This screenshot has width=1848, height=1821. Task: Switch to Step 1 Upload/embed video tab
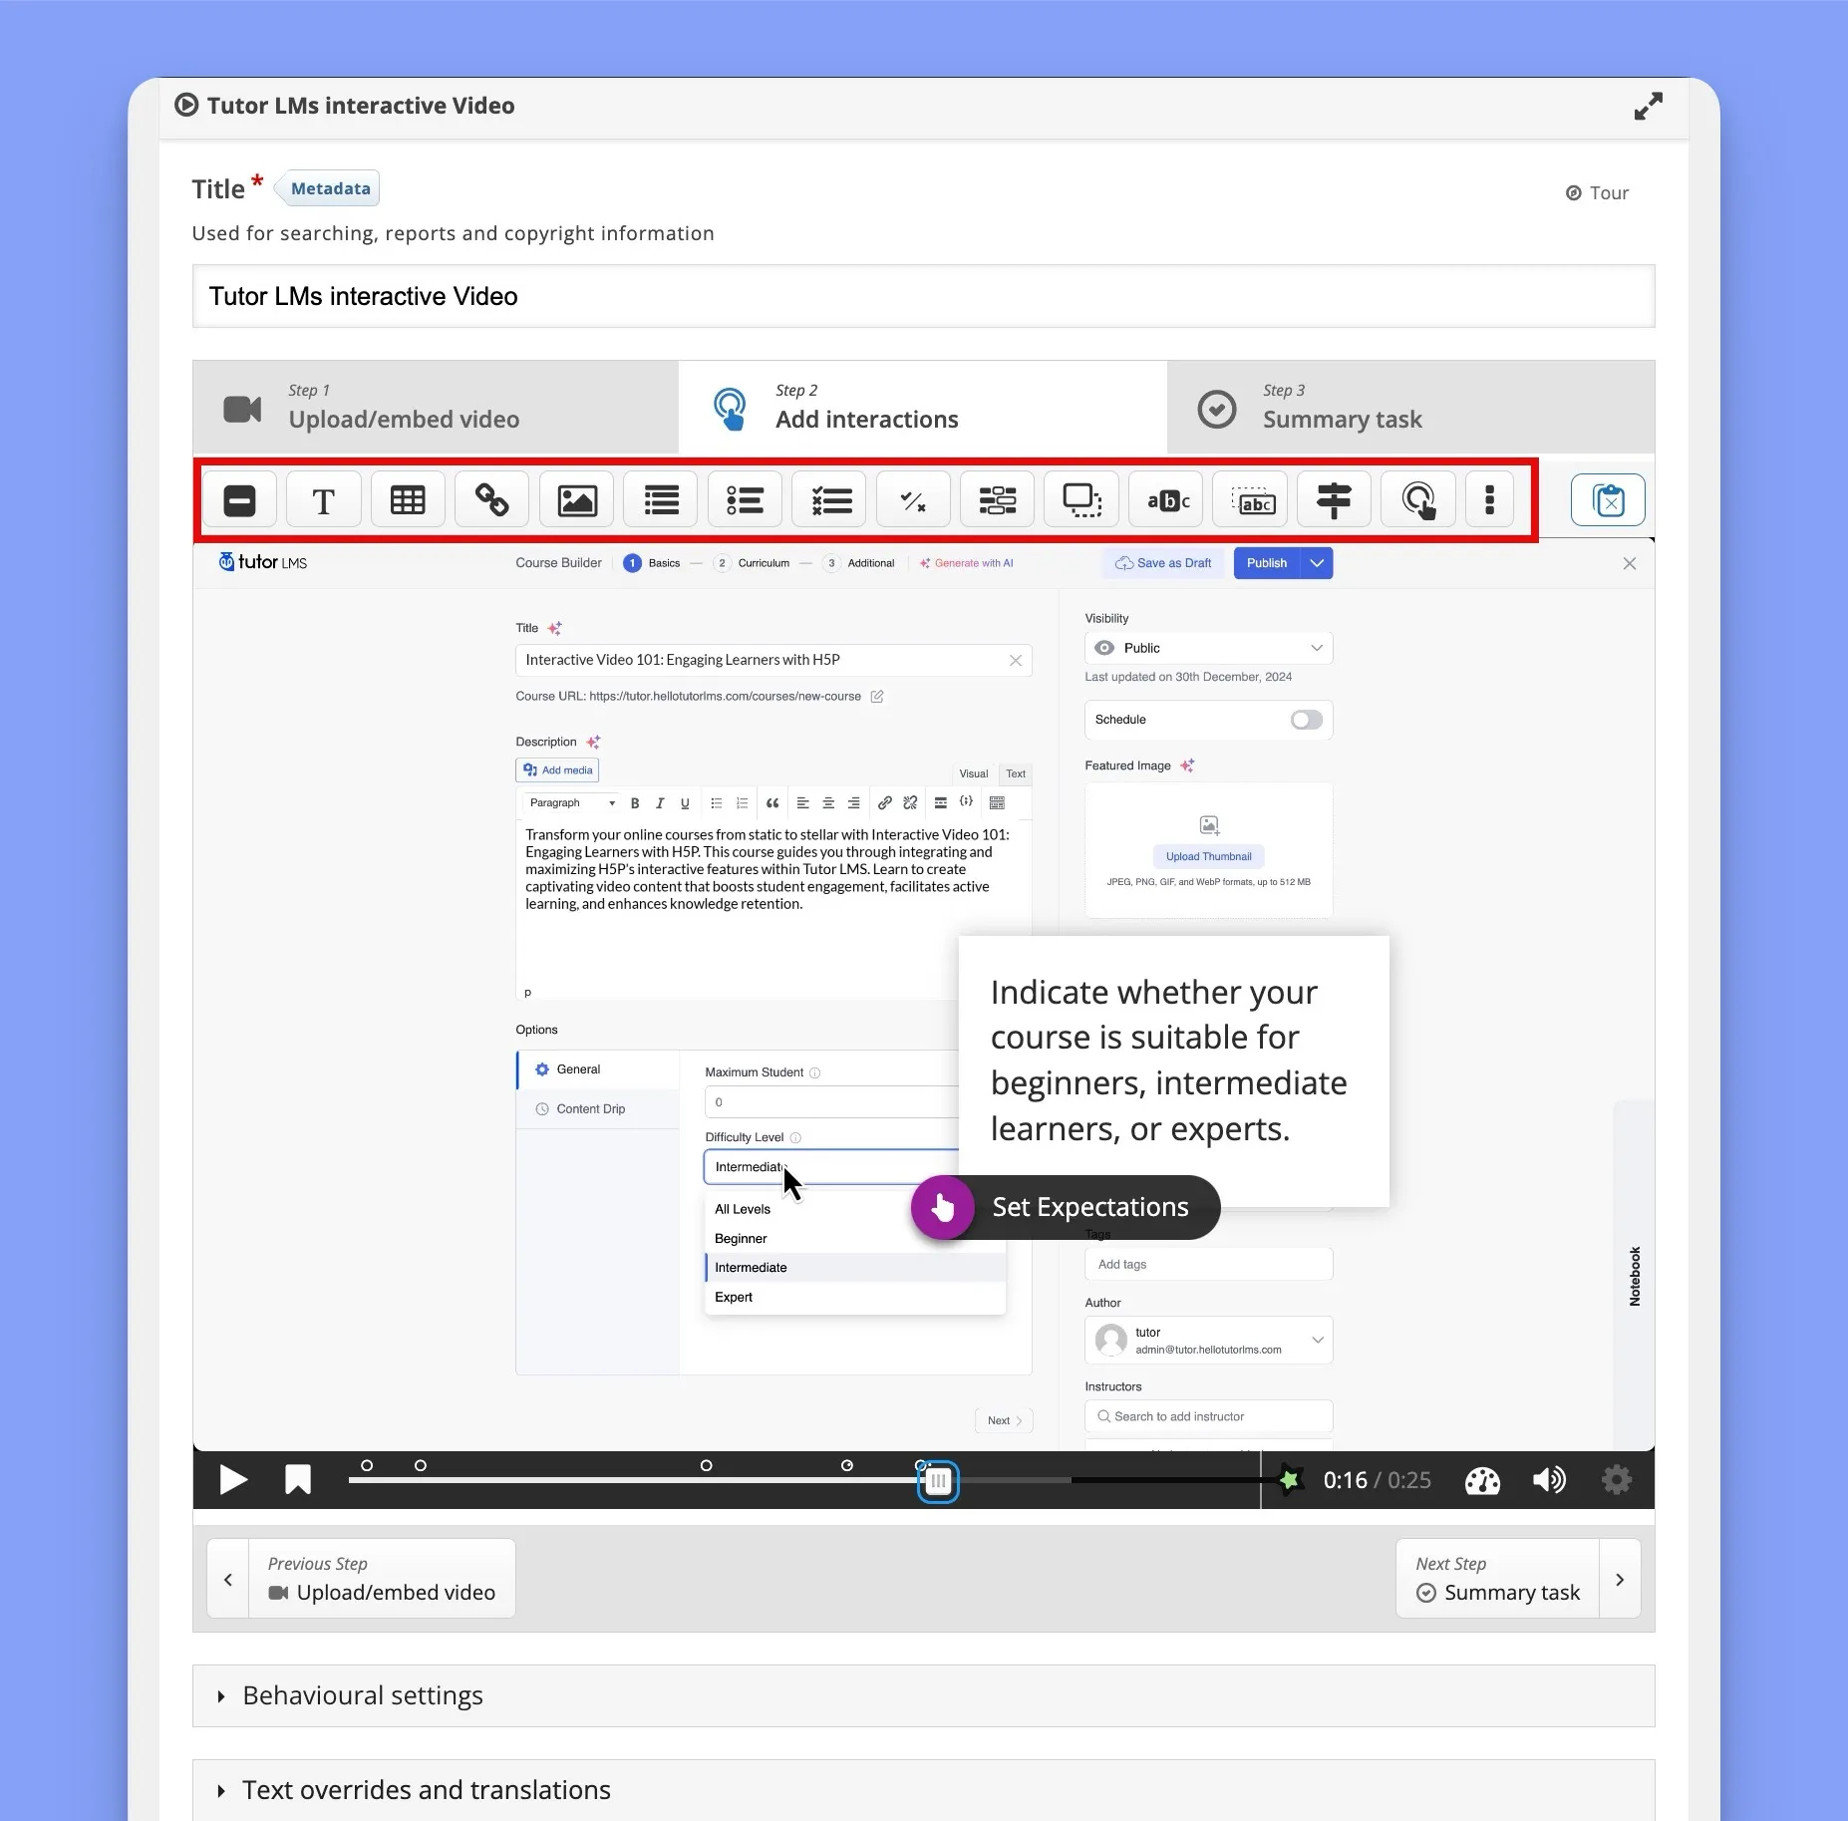tap(436, 408)
